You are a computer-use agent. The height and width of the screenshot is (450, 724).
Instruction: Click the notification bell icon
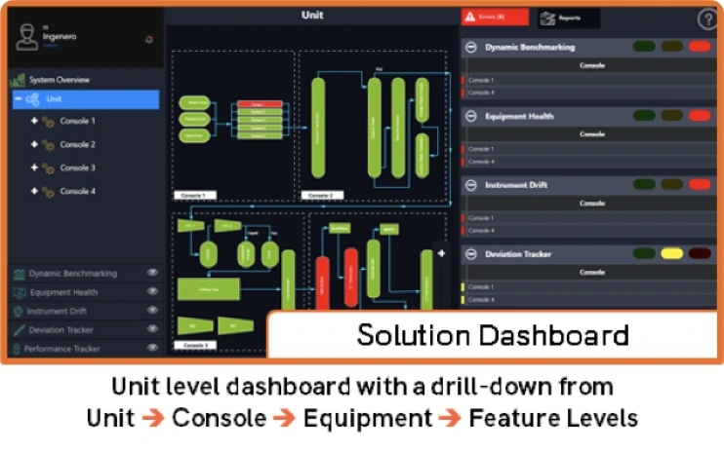tap(148, 39)
